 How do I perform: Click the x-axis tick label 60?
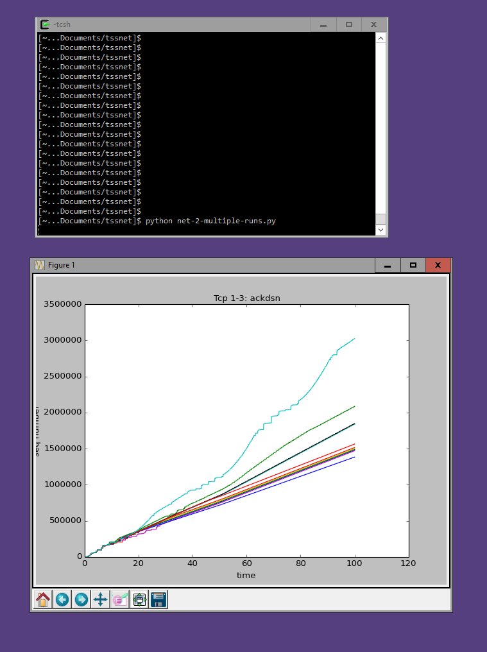246,563
